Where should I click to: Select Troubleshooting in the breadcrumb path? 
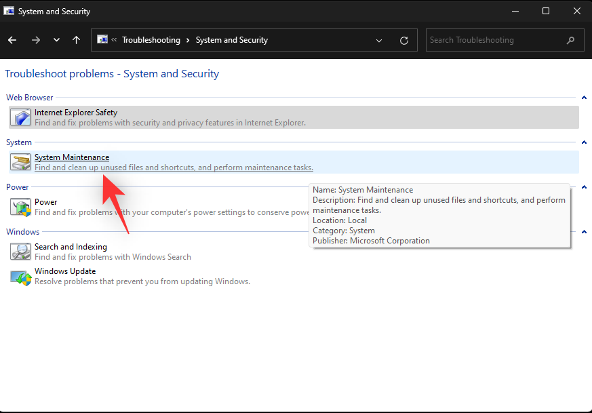pos(151,40)
